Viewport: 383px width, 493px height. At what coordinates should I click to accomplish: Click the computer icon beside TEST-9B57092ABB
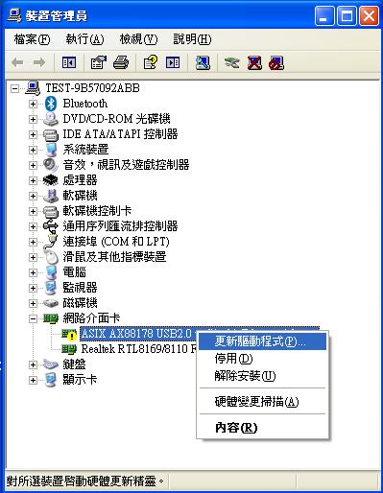(33, 88)
